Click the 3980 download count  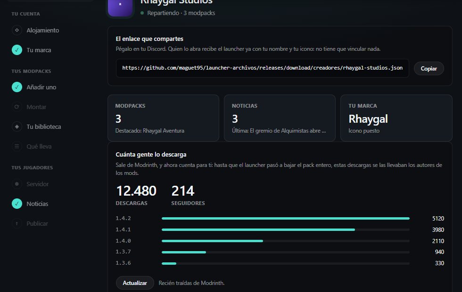pos(438,230)
